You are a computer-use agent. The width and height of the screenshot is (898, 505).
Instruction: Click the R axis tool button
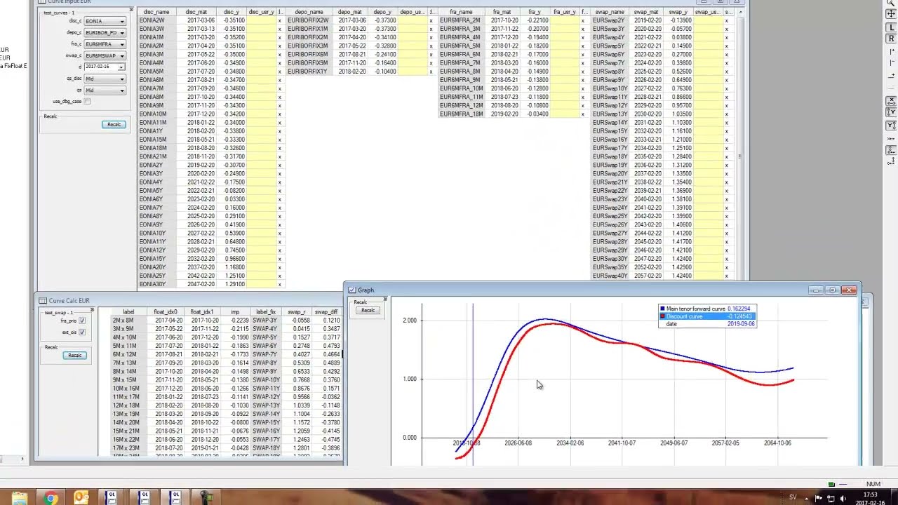(x=892, y=39)
